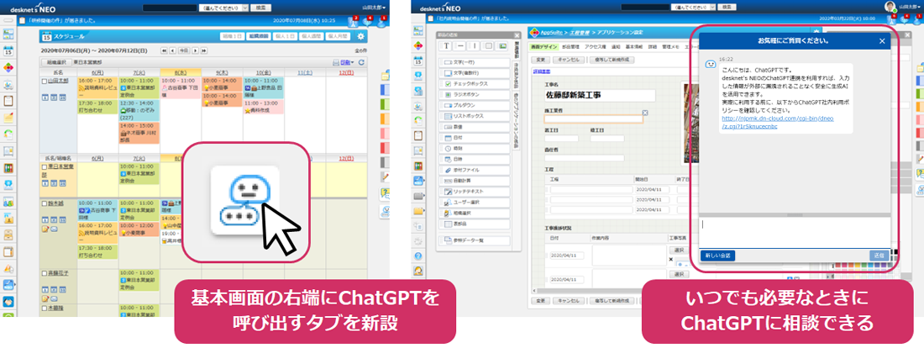
Task: Toggle checkbox next to 山田太郎
Action: (45, 82)
